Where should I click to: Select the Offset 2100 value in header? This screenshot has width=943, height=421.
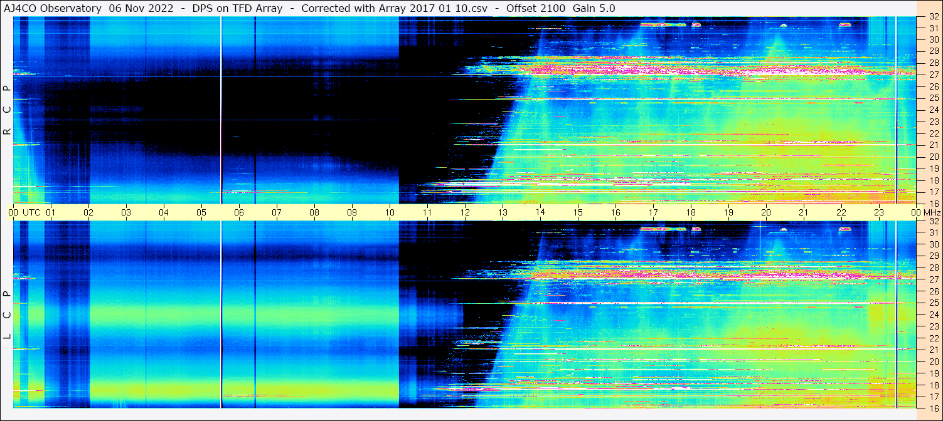535,8
